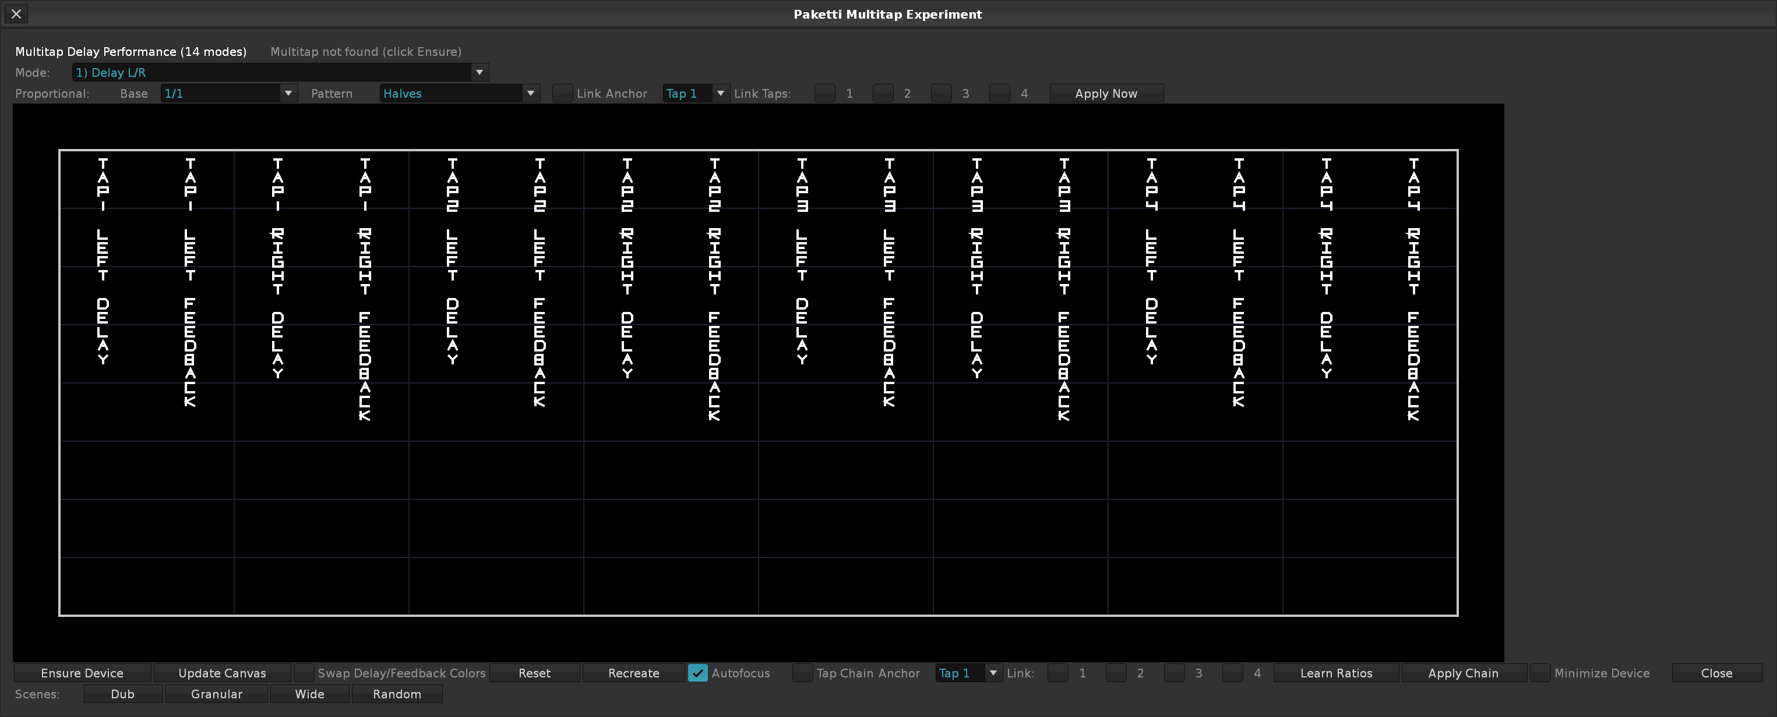
Task: Click the Tap 4 Right Delay canvas column
Action: (1326, 382)
